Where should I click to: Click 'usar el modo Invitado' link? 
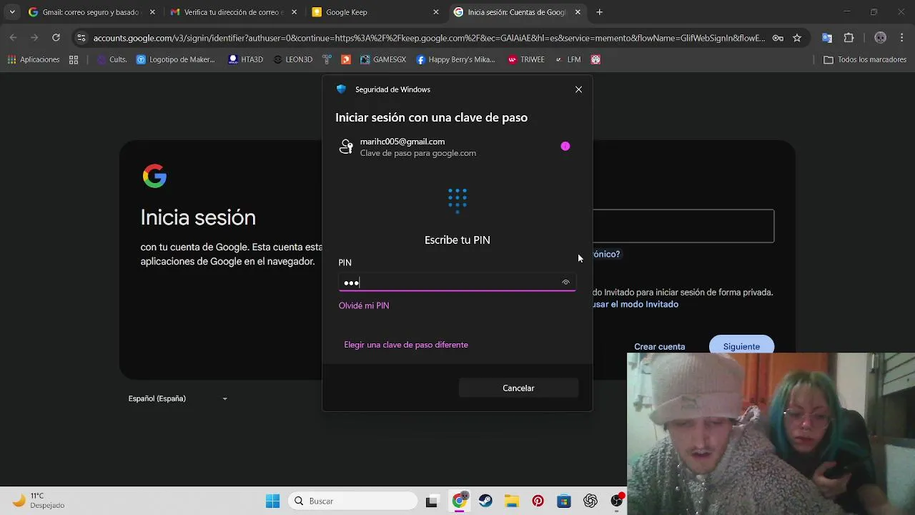point(635,304)
